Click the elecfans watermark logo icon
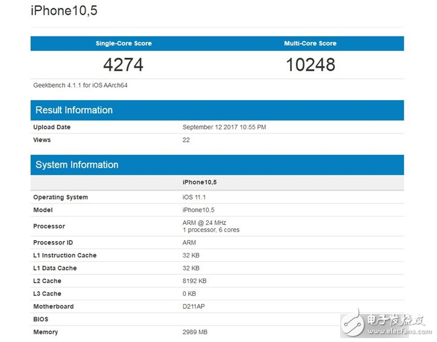This screenshot has height=342, width=437. [352, 322]
